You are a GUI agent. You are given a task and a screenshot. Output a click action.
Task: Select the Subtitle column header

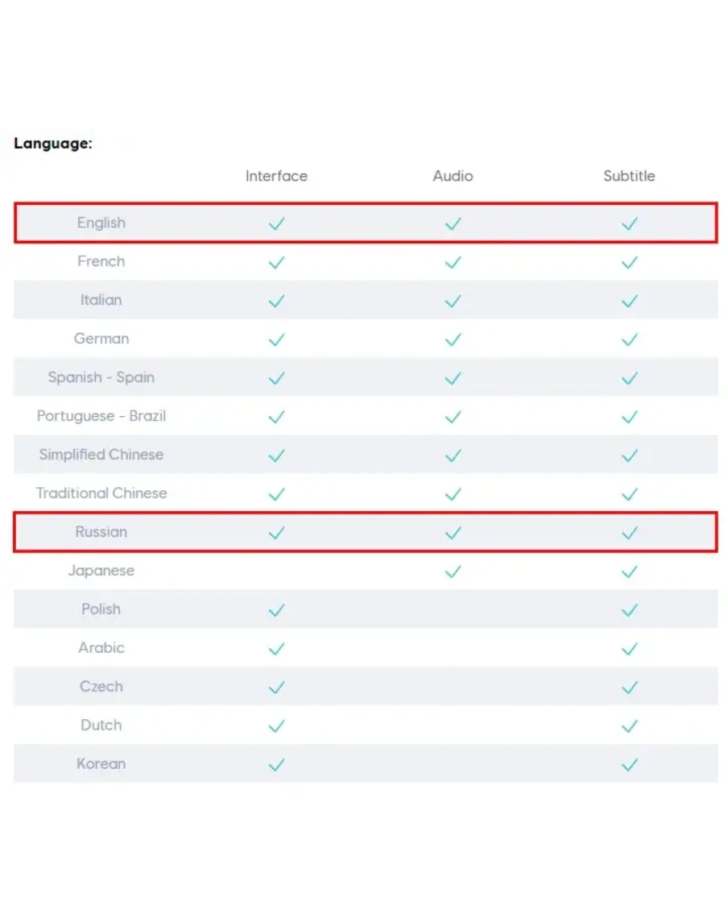629,176
